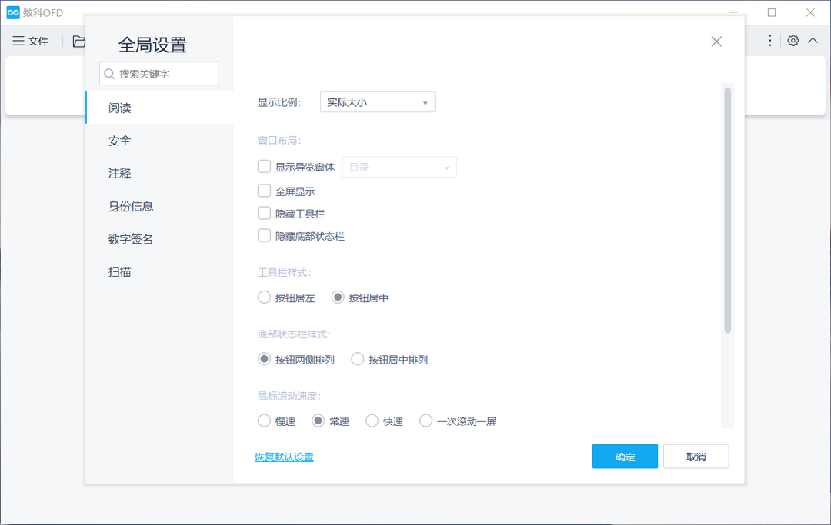The width and height of the screenshot is (831, 525).
Task: Click the settings gear icon
Action: click(x=793, y=40)
